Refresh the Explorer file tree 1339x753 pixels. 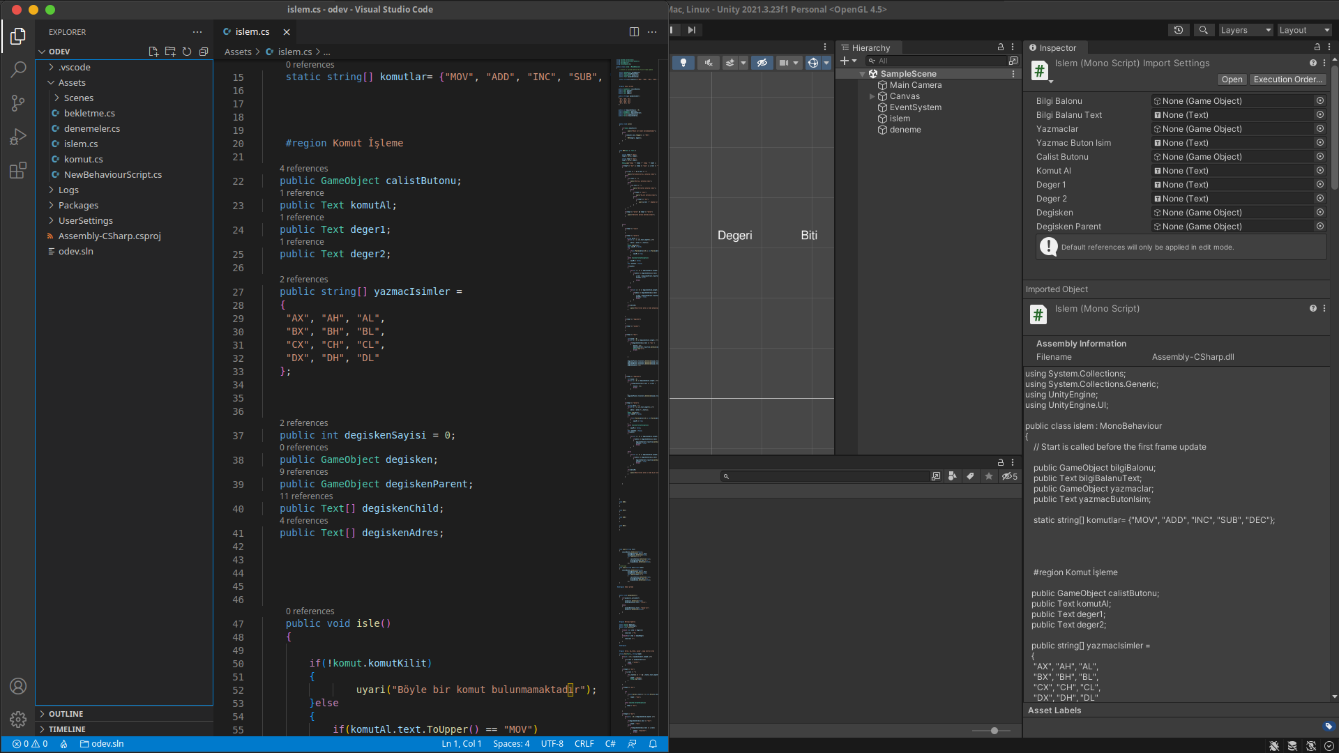click(187, 52)
